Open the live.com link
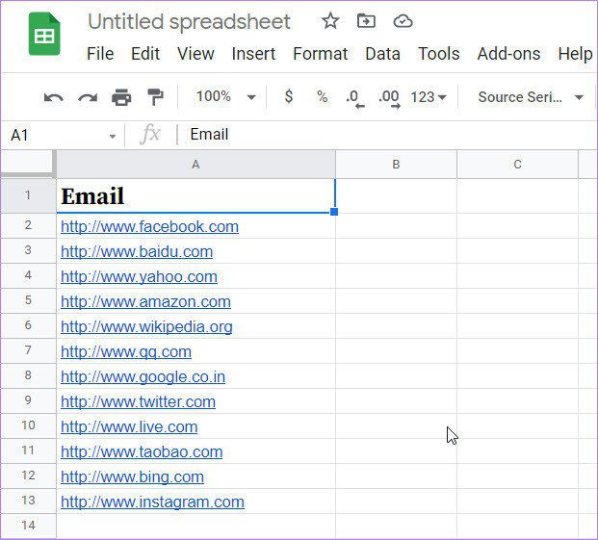This screenshot has width=598, height=540. (x=129, y=427)
